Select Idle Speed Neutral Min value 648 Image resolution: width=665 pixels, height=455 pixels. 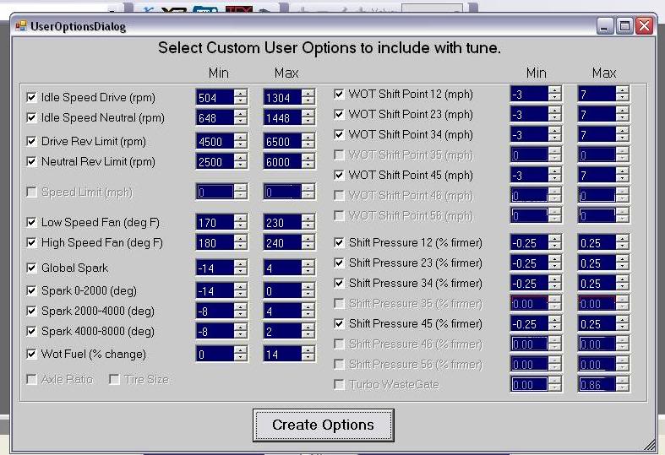coord(215,118)
